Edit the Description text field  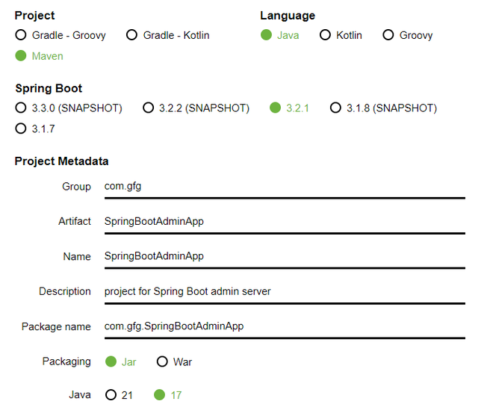[x=284, y=291]
